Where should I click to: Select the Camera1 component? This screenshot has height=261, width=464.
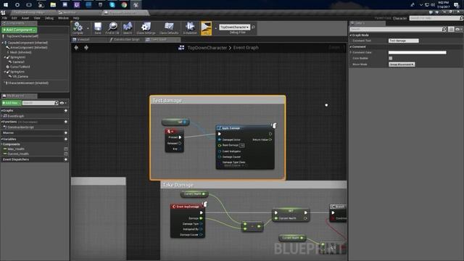click(18, 62)
